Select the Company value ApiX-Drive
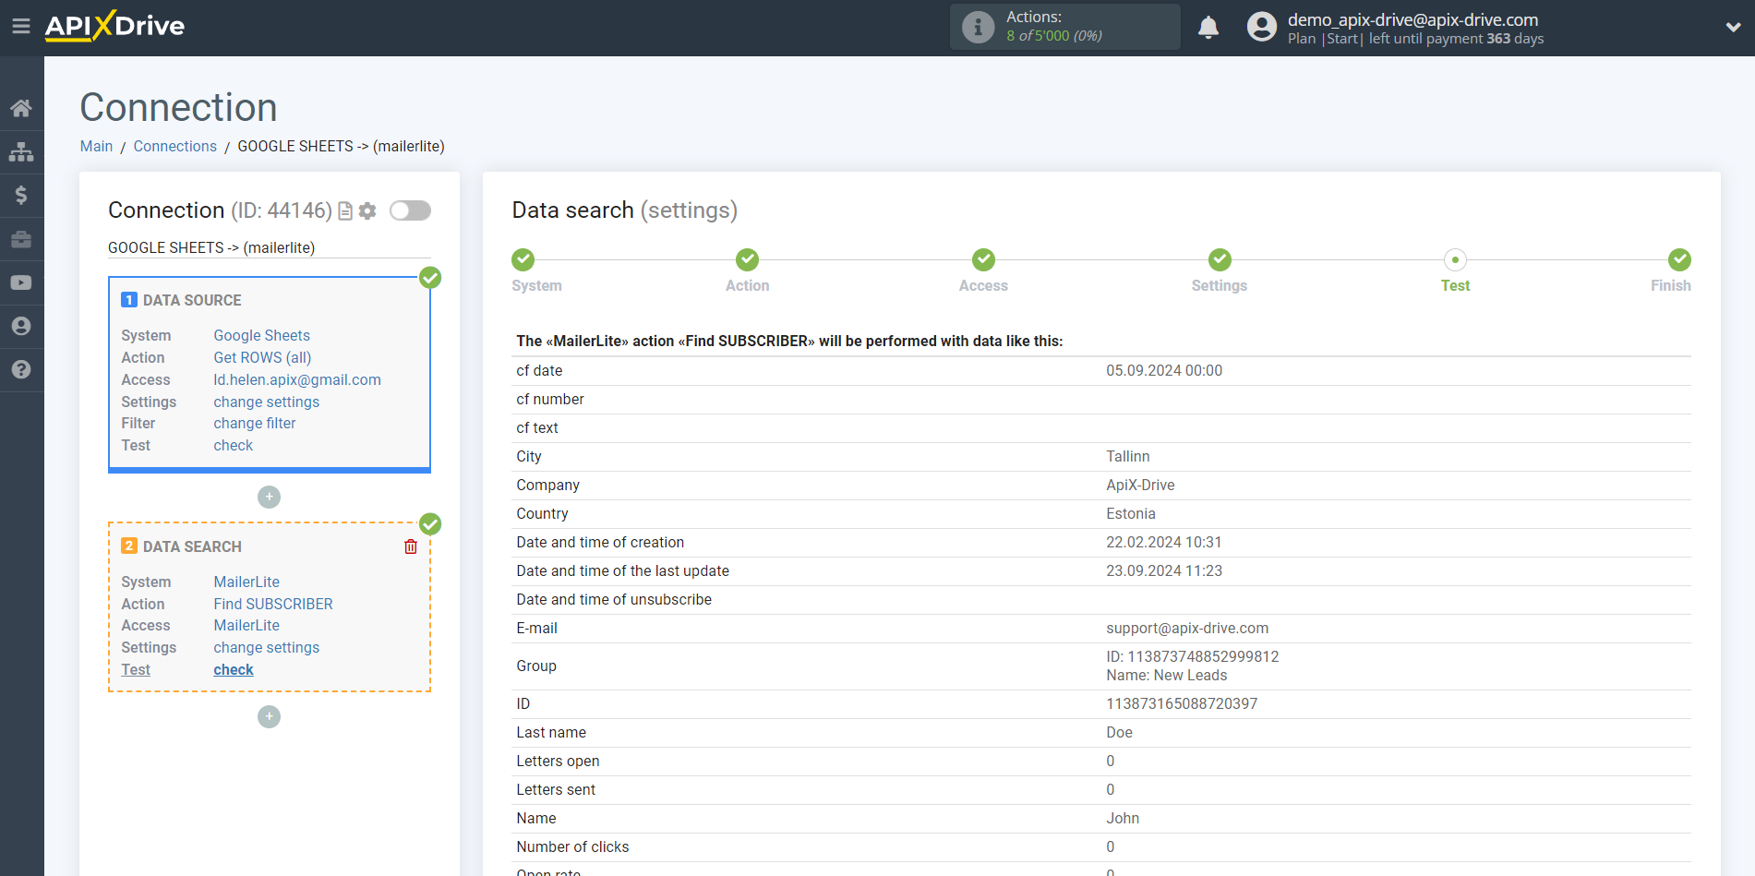Image resolution: width=1755 pixels, height=876 pixels. tap(1140, 486)
